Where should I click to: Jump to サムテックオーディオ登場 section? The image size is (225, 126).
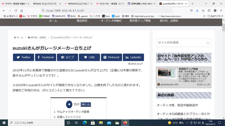[x=73, y=112]
